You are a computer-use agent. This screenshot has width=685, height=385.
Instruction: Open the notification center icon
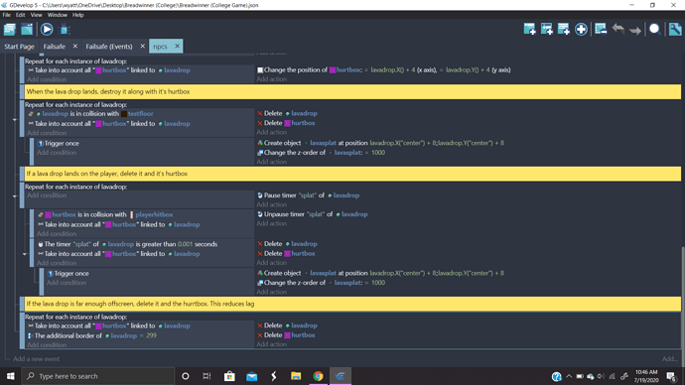(x=671, y=376)
